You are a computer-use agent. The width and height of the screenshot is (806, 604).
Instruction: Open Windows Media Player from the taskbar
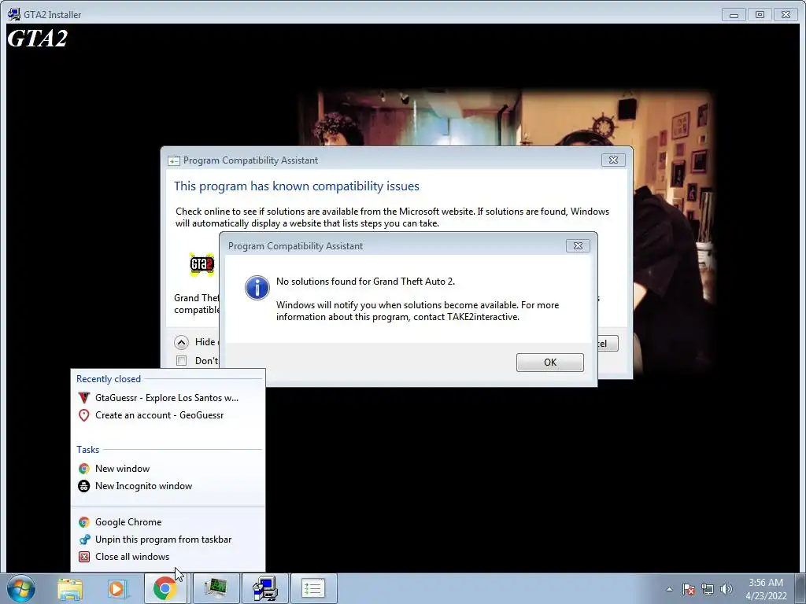coord(116,588)
